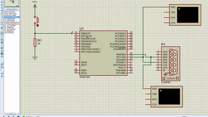
Task: Choose AC AMMETER from the instruments list
Action: click(9, 31)
